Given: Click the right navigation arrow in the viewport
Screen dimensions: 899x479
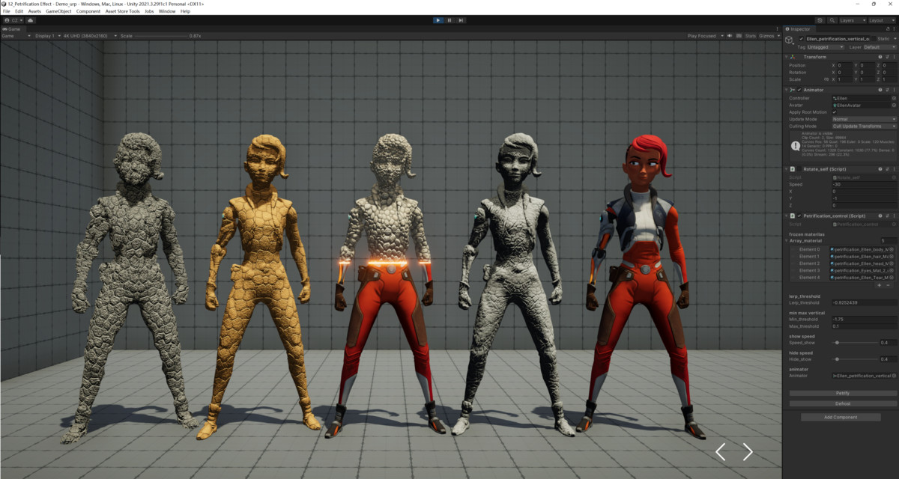Looking at the screenshot, I should [748, 452].
